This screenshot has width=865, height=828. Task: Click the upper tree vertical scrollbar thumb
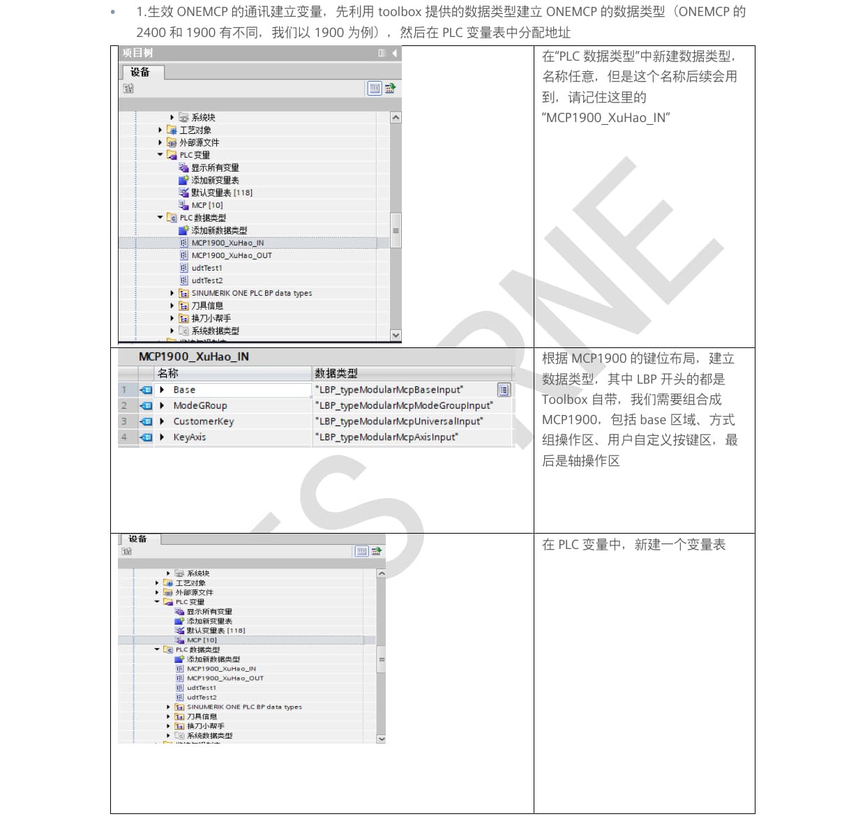pyautogui.click(x=396, y=230)
